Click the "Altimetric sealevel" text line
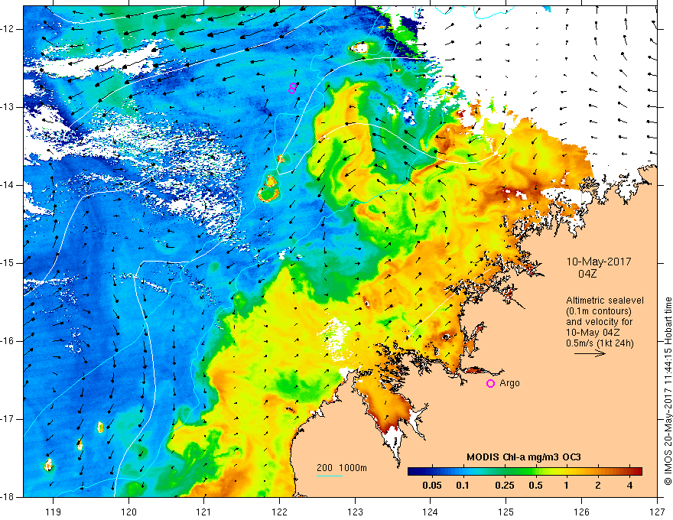 coord(605,301)
